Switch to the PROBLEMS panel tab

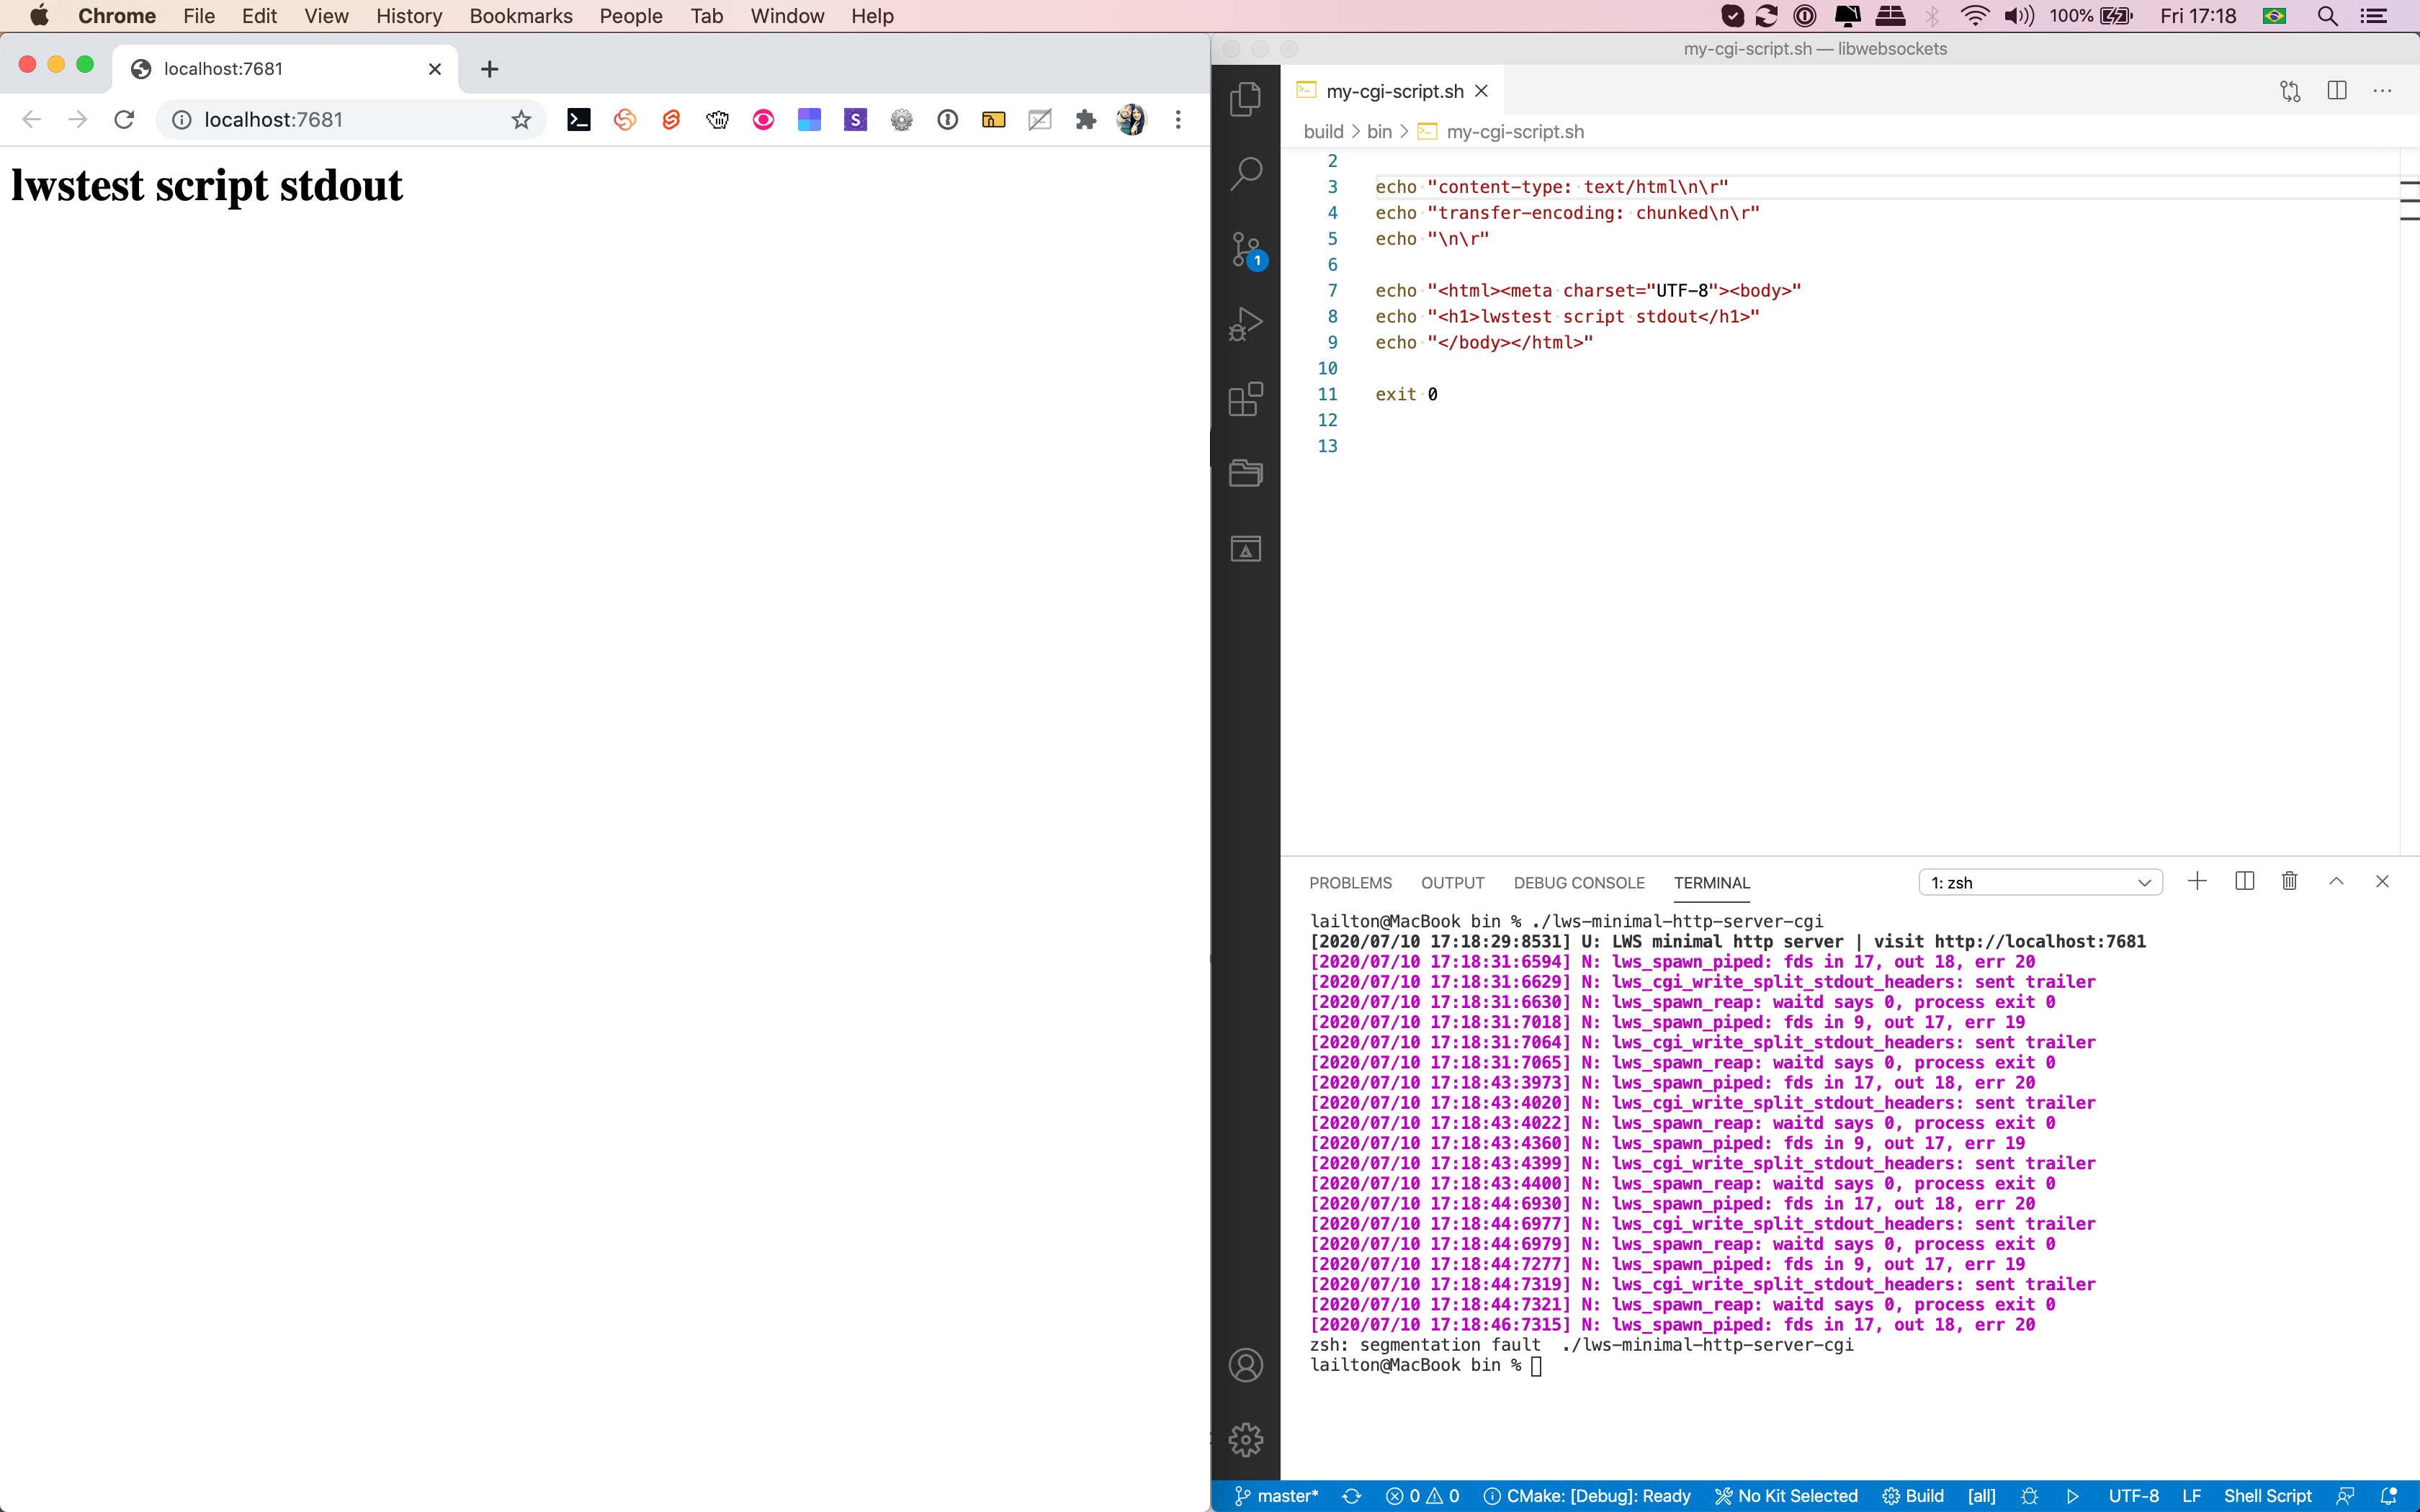pyautogui.click(x=1350, y=883)
